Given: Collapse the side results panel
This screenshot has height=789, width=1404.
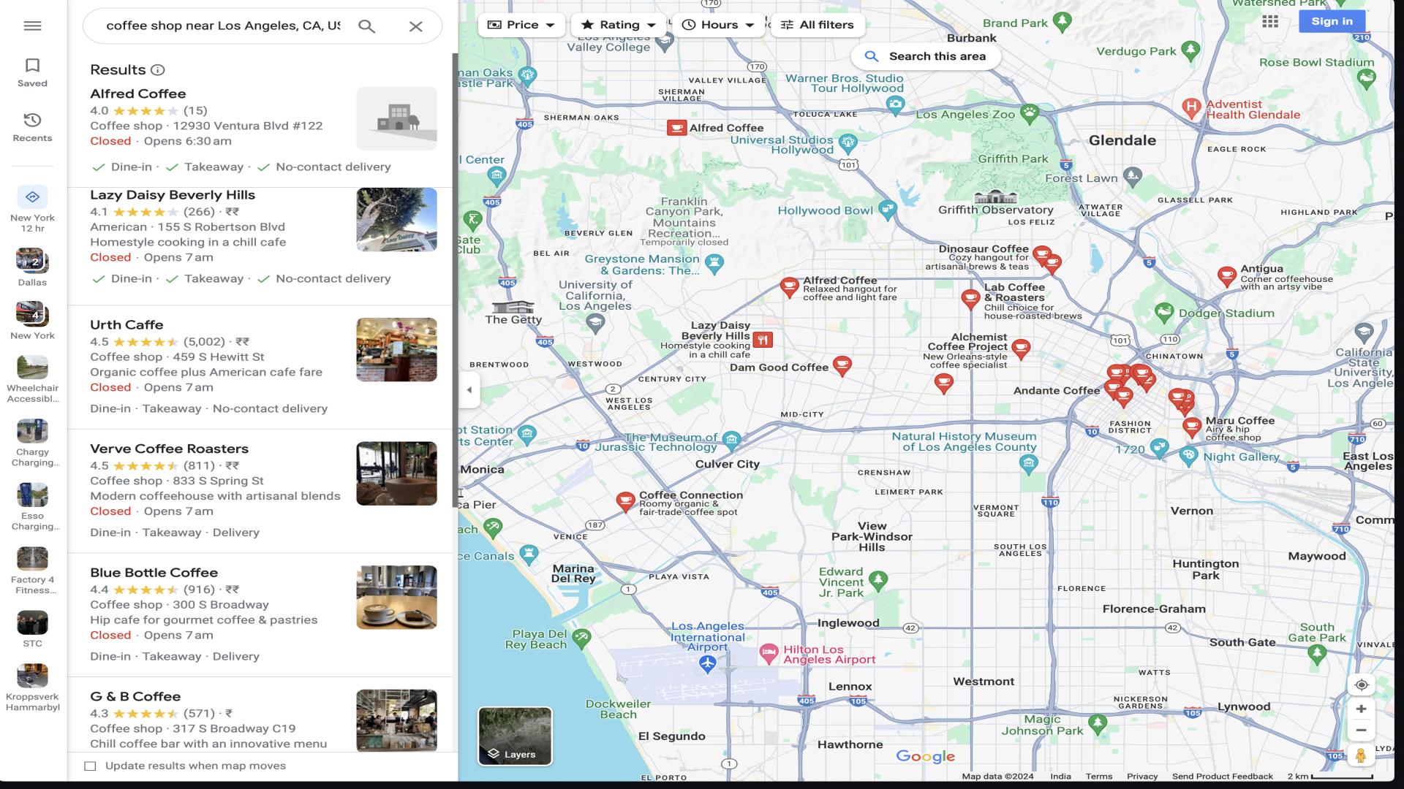Looking at the screenshot, I should [x=469, y=389].
